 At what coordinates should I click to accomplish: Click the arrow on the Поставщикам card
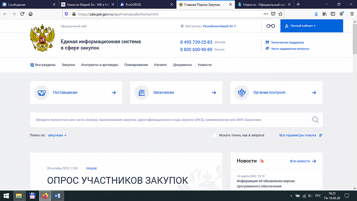click(x=114, y=92)
